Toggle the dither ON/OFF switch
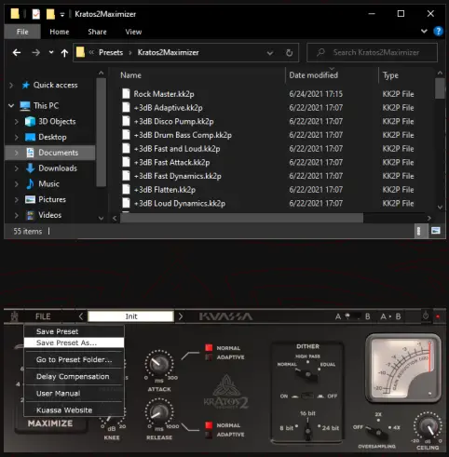 [307, 396]
